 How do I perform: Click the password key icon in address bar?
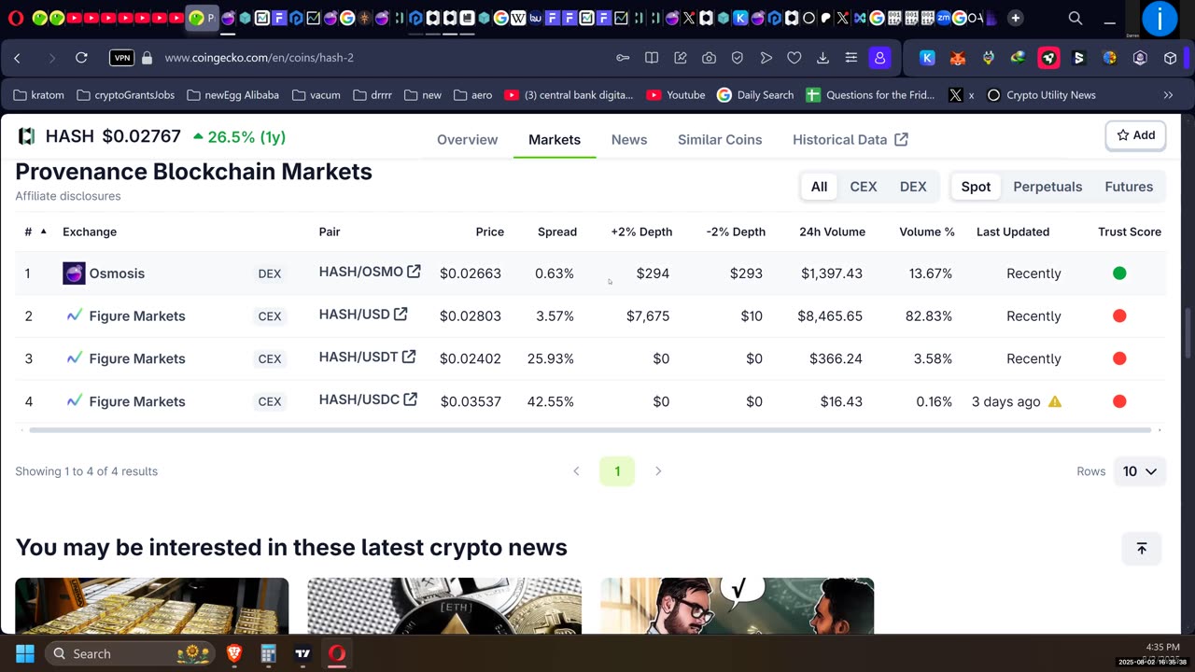click(623, 58)
